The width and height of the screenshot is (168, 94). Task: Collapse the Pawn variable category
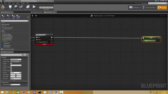(x=1, y=31)
